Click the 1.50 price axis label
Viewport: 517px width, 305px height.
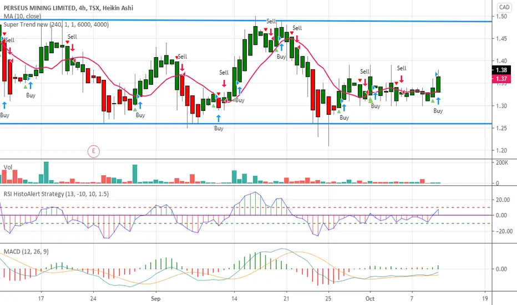(501, 16)
